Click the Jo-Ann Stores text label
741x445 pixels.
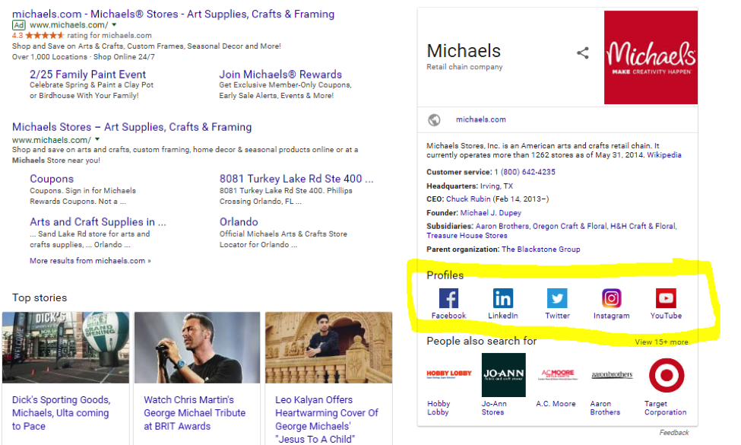[x=494, y=408]
